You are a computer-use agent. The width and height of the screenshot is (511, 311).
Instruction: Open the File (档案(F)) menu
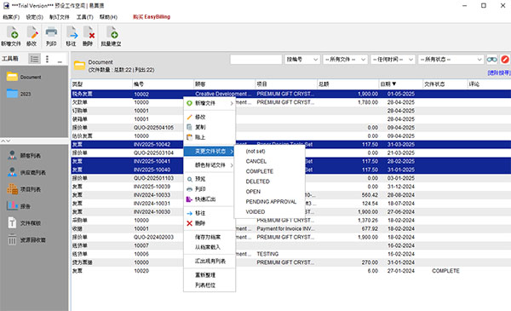11,17
